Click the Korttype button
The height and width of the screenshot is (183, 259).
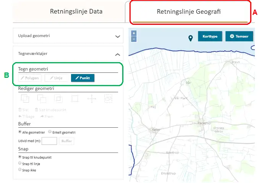coord(210,37)
